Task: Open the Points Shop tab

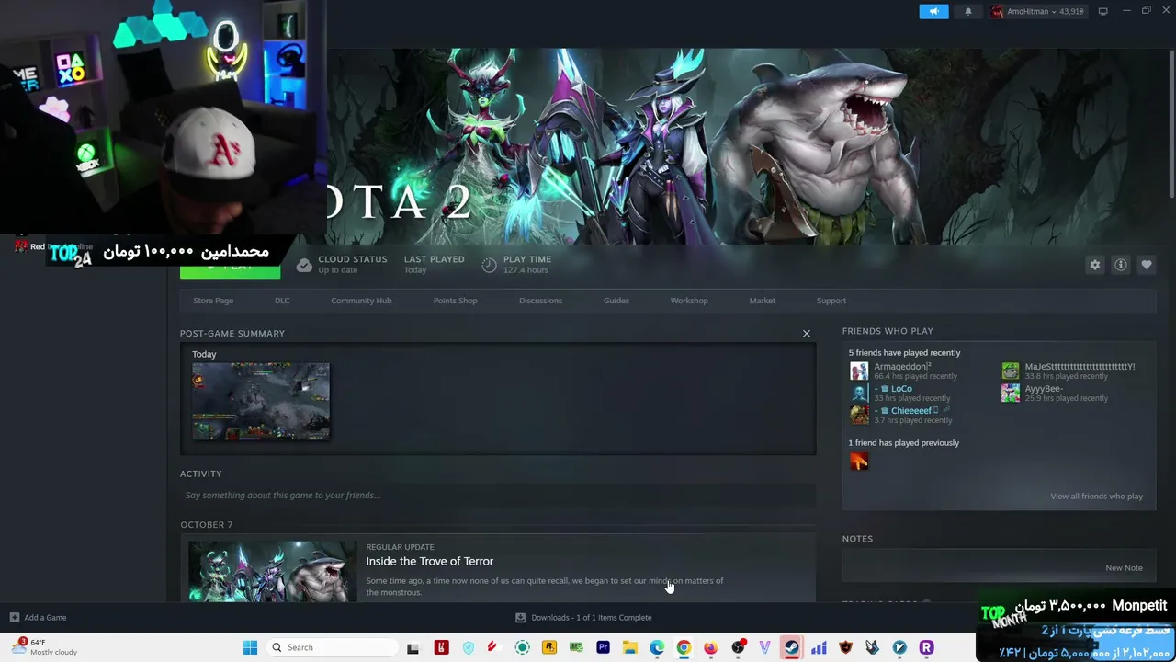Action: (x=455, y=301)
